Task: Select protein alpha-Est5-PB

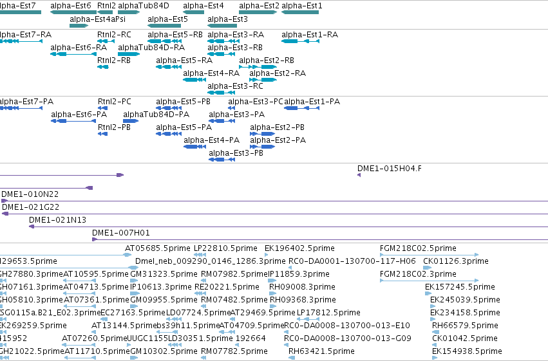Action: point(169,108)
